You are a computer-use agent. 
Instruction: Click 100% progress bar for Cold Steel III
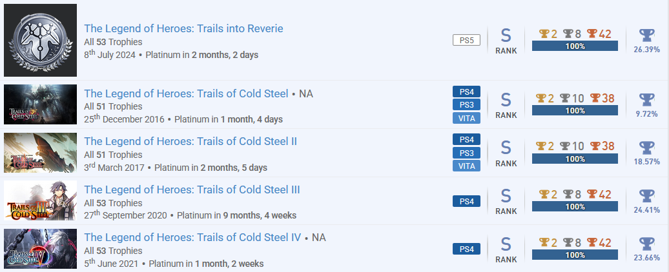(x=575, y=206)
